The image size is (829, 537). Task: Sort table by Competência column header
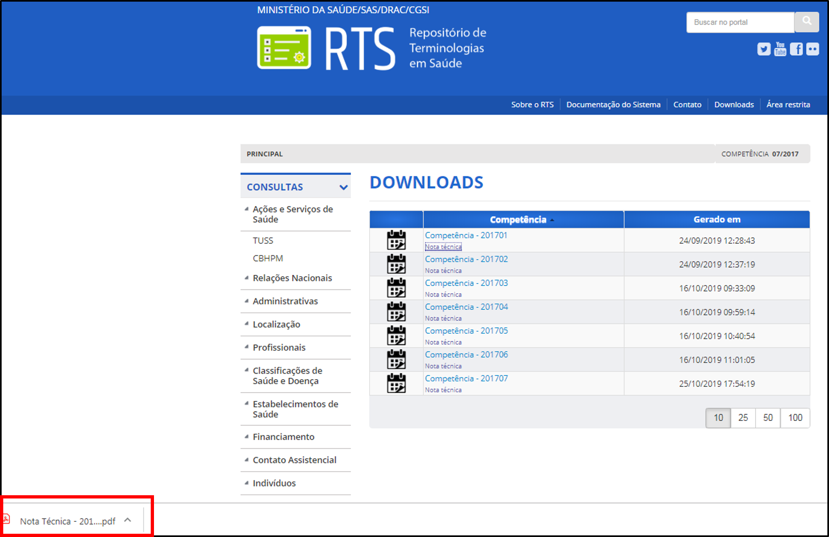518,220
